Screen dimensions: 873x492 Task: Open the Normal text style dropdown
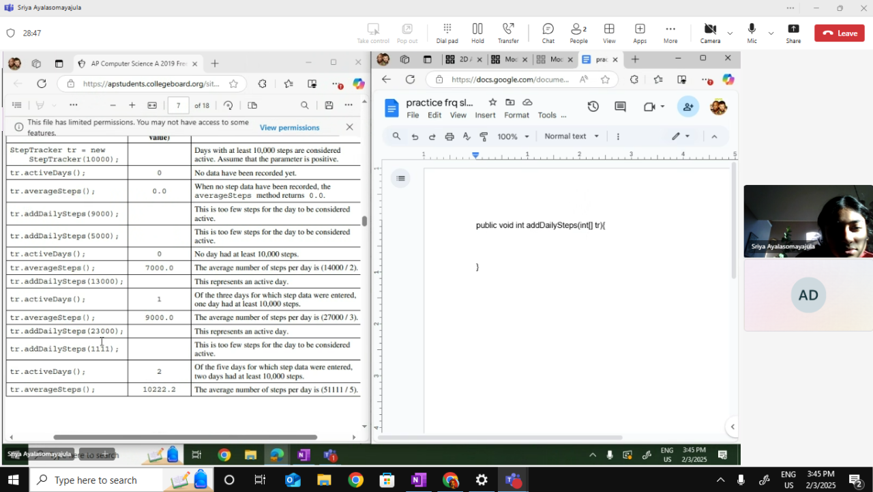point(572,136)
